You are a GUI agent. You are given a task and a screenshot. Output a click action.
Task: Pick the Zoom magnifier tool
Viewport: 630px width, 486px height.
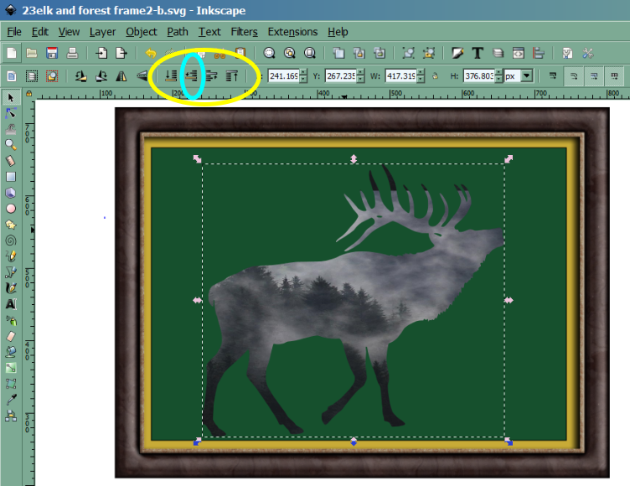pyautogui.click(x=11, y=145)
